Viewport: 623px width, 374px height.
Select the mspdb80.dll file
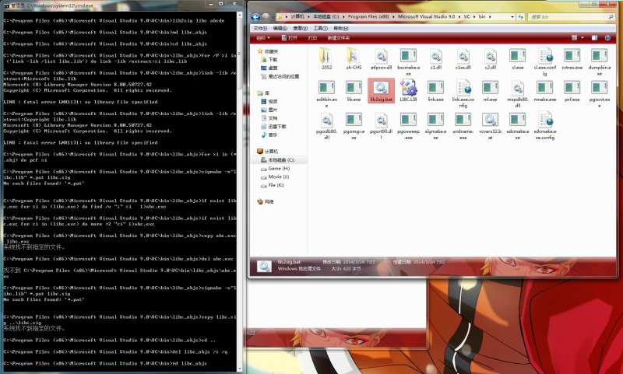point(517,93)
